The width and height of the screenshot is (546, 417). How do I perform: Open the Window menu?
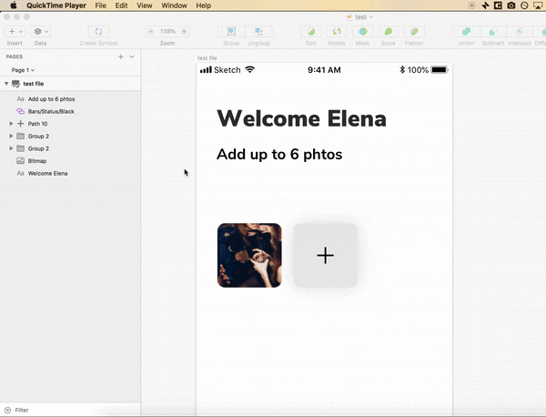coord(174,5)
